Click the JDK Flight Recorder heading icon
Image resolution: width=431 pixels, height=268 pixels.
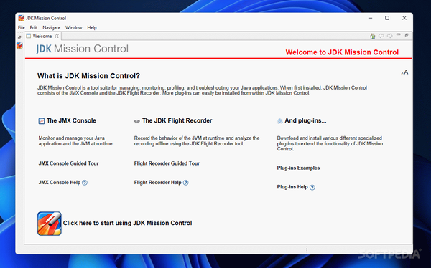(x=137, y=121)
